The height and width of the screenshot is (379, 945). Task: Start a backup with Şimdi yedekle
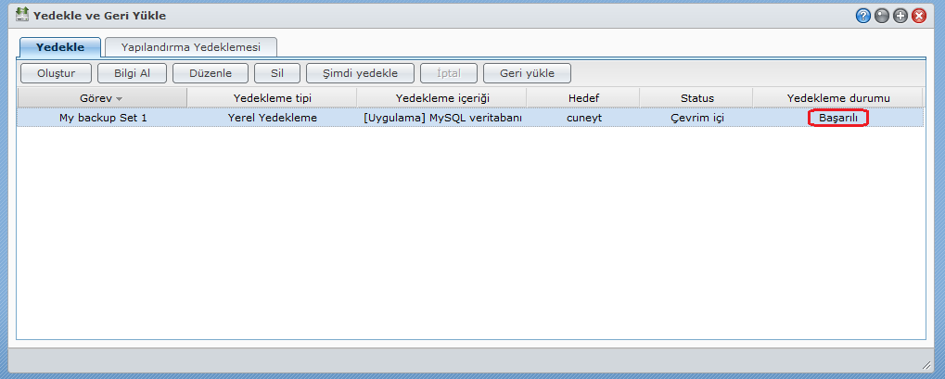pyautogui.click(x=360, y=73)
